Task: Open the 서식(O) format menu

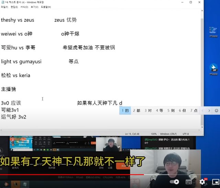Action: (x=24, y=7)
